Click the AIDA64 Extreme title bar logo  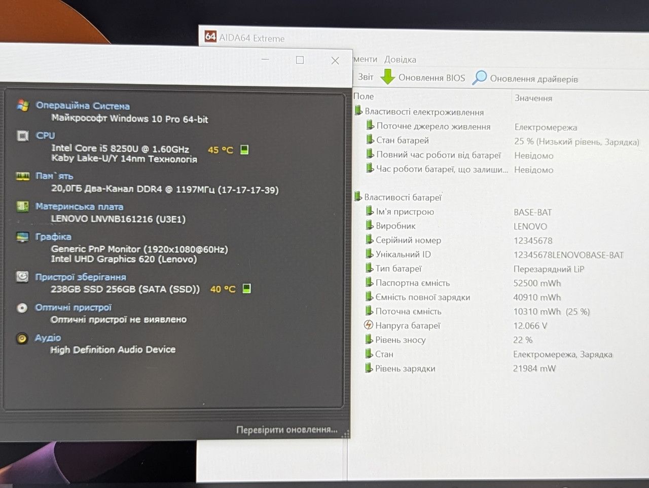pos(210,36)
